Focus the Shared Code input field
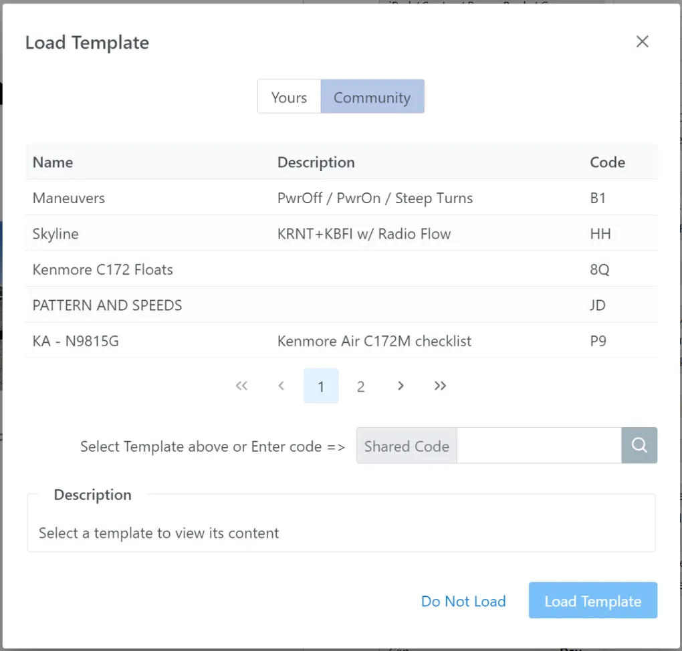 tap(538, 446)
